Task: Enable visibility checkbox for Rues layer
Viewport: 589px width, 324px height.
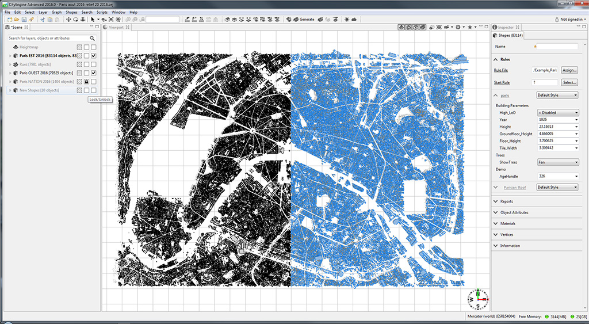Action: 93,64
